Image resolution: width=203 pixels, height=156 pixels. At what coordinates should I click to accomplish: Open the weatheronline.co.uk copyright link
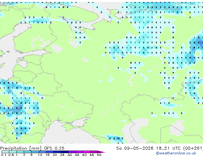point(176,153)
